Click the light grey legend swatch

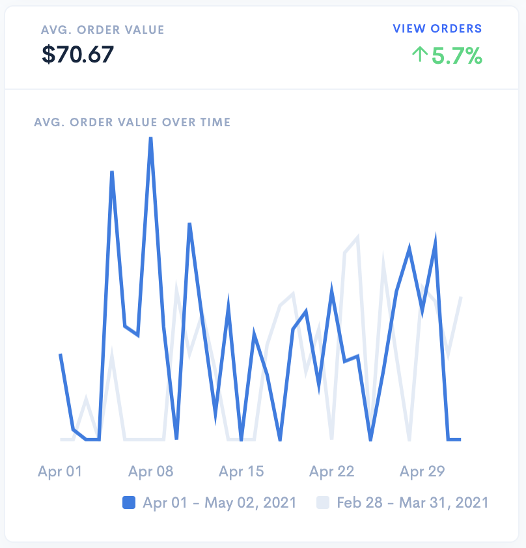click(323, 502)
